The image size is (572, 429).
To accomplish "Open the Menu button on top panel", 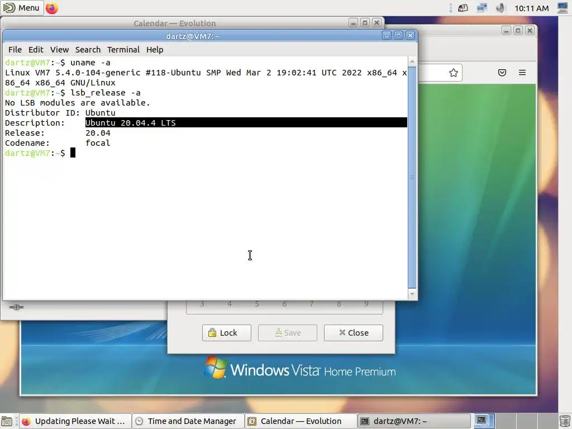I will click(22, 8).
